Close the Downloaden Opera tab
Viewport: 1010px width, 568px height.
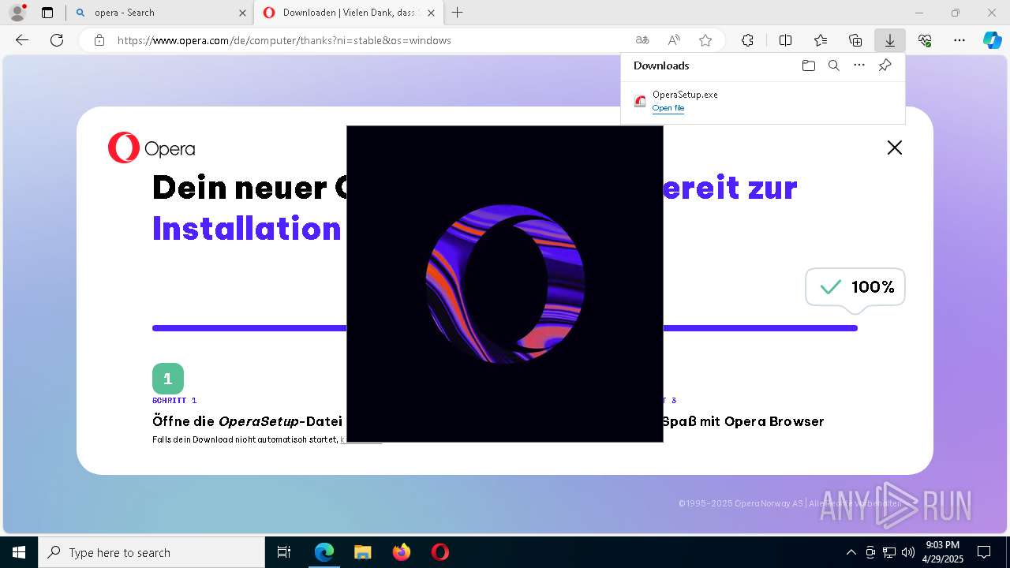click(431, 13)
